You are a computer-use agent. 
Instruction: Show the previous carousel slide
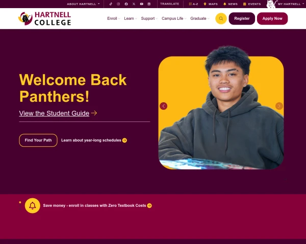[x=164, y=106]
